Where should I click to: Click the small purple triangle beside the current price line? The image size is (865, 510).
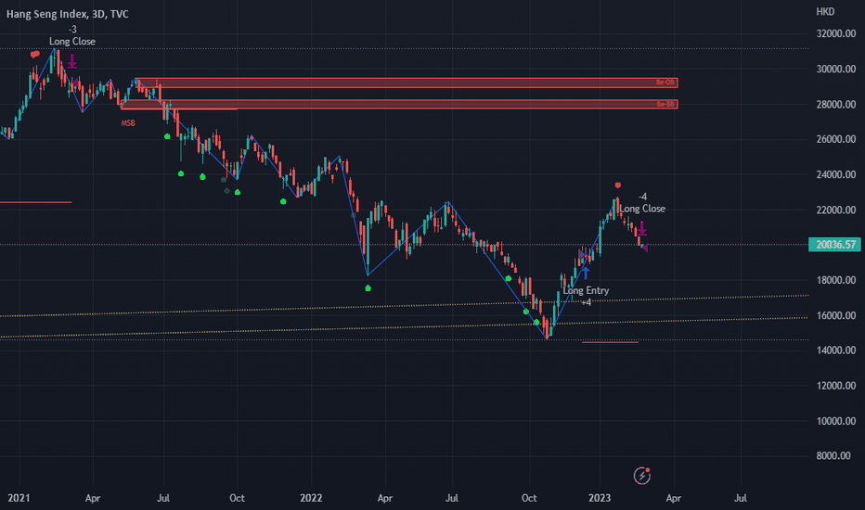pyautogui.click(x=645, y=249)
